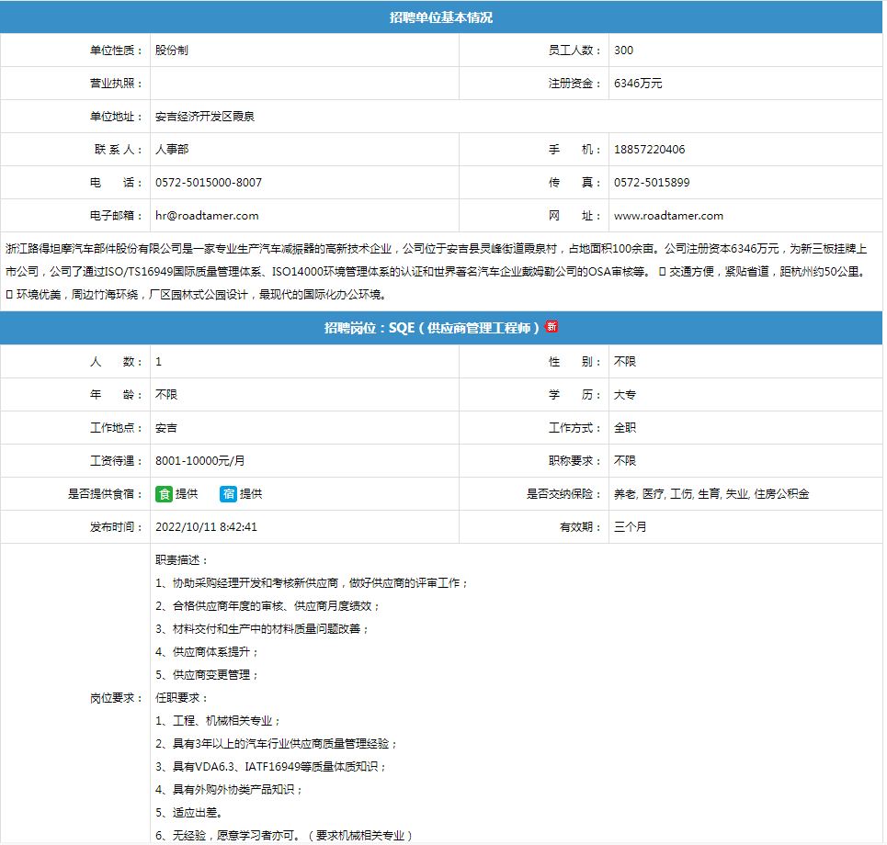Click the work mode value 全职
Image resolution: width=887 pixels, height=845 pixels.
[x=625, y=428]
